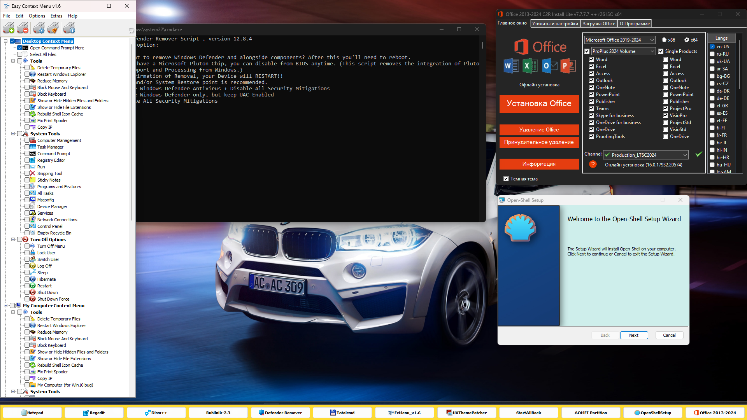Select the x86 architecture radio button
Screen dimensions: 747x420
[x=664, y=40]
